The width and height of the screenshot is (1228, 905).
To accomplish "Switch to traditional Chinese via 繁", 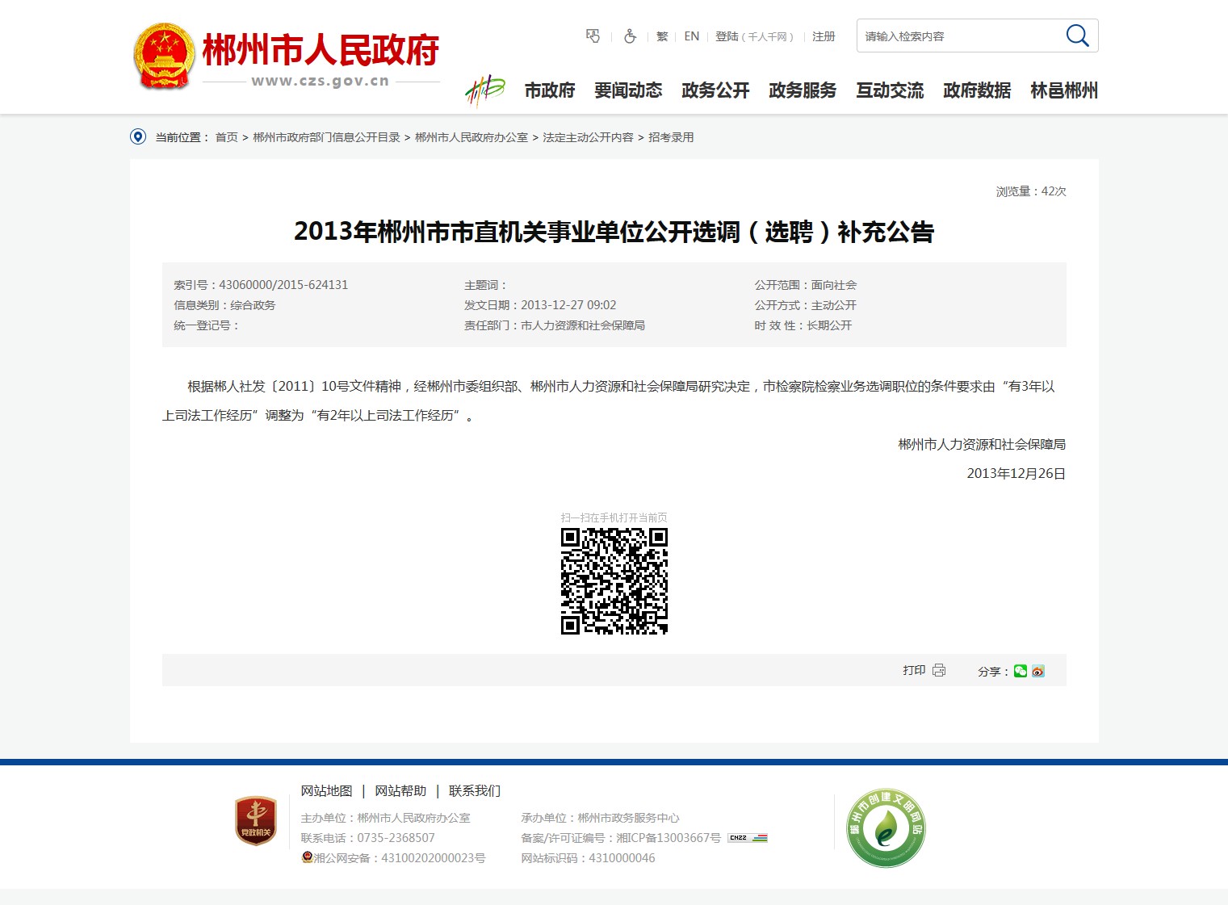I will 662,36.
